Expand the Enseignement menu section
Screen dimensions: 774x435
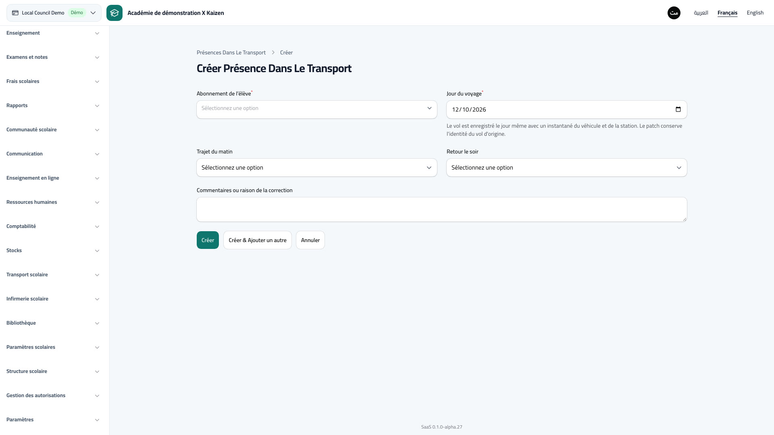(x=53, y=33)
